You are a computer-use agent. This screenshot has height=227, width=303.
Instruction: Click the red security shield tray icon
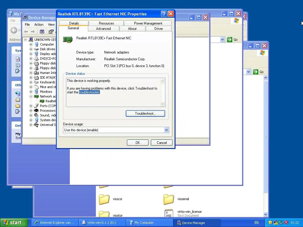tap(286, 223)
